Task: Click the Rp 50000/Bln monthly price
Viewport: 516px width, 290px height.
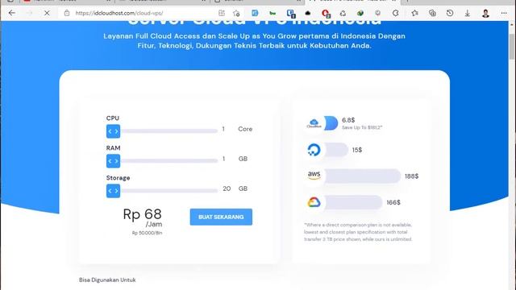Action: 147,233
